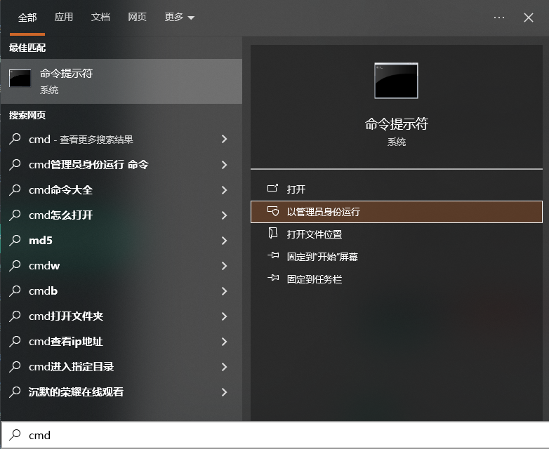Open the three-dot options menu

[x=499, y=18]
